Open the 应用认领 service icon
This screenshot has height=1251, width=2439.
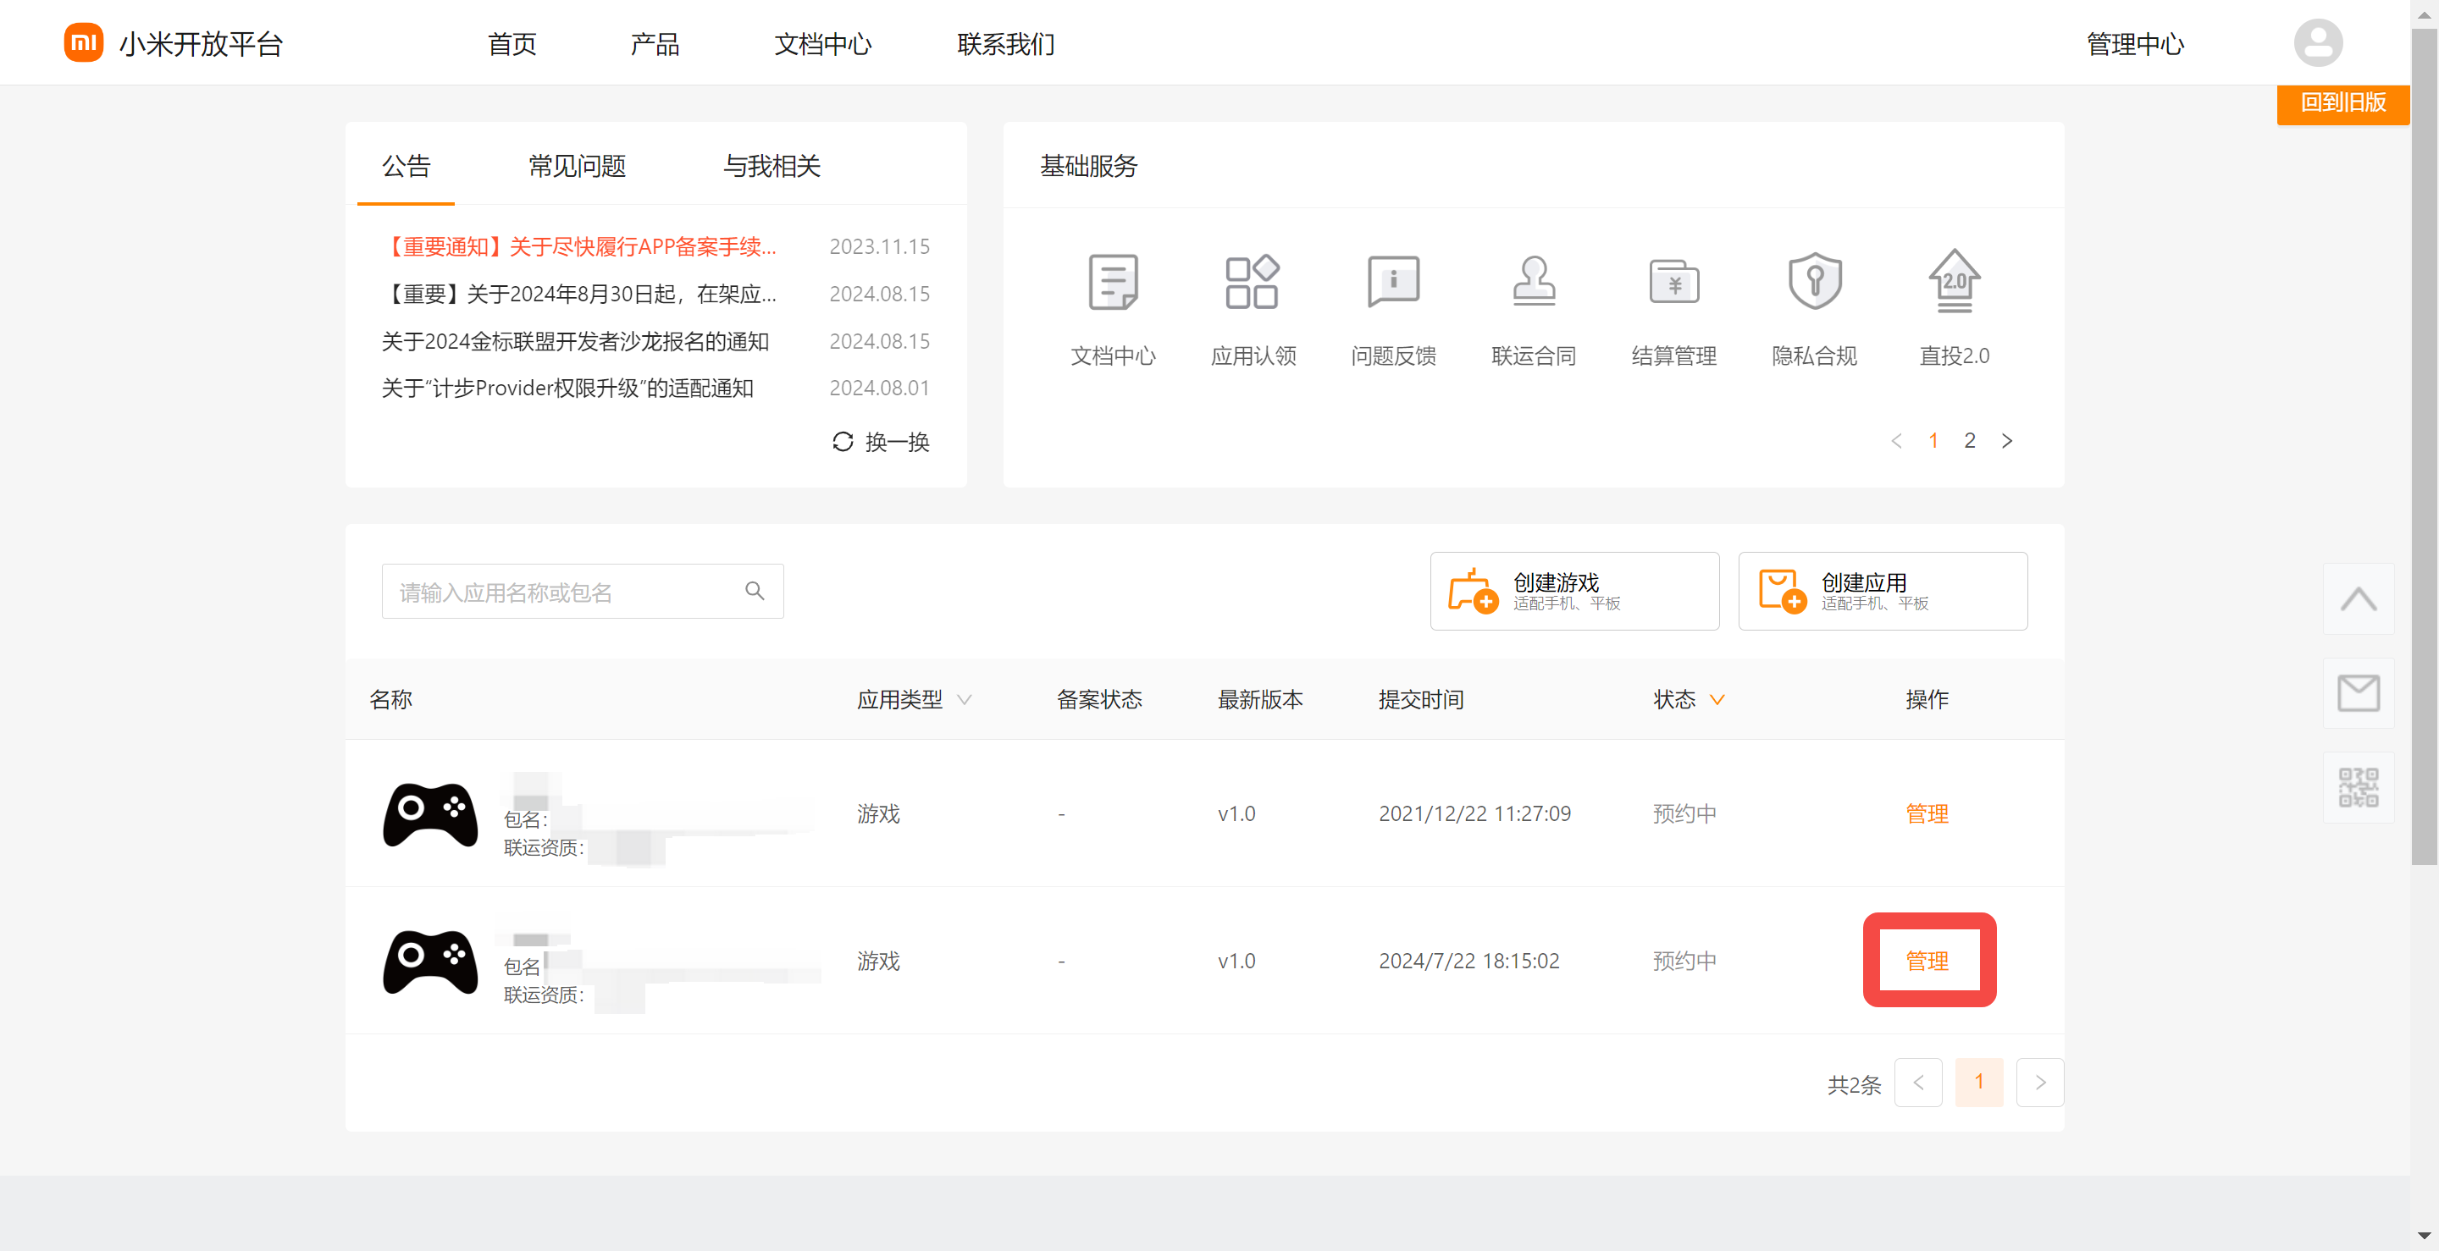click(x=1253, y=281)
